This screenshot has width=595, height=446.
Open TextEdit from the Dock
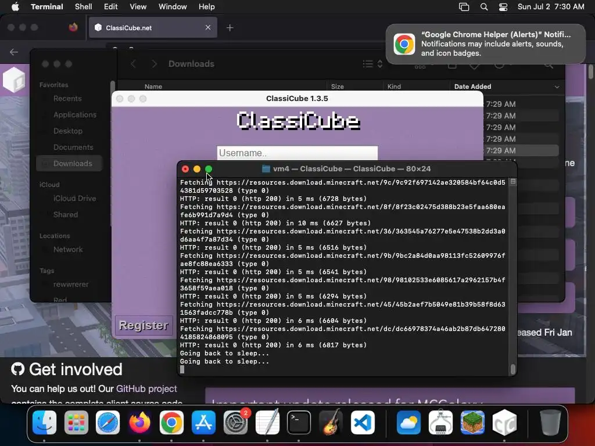[267, 423]
